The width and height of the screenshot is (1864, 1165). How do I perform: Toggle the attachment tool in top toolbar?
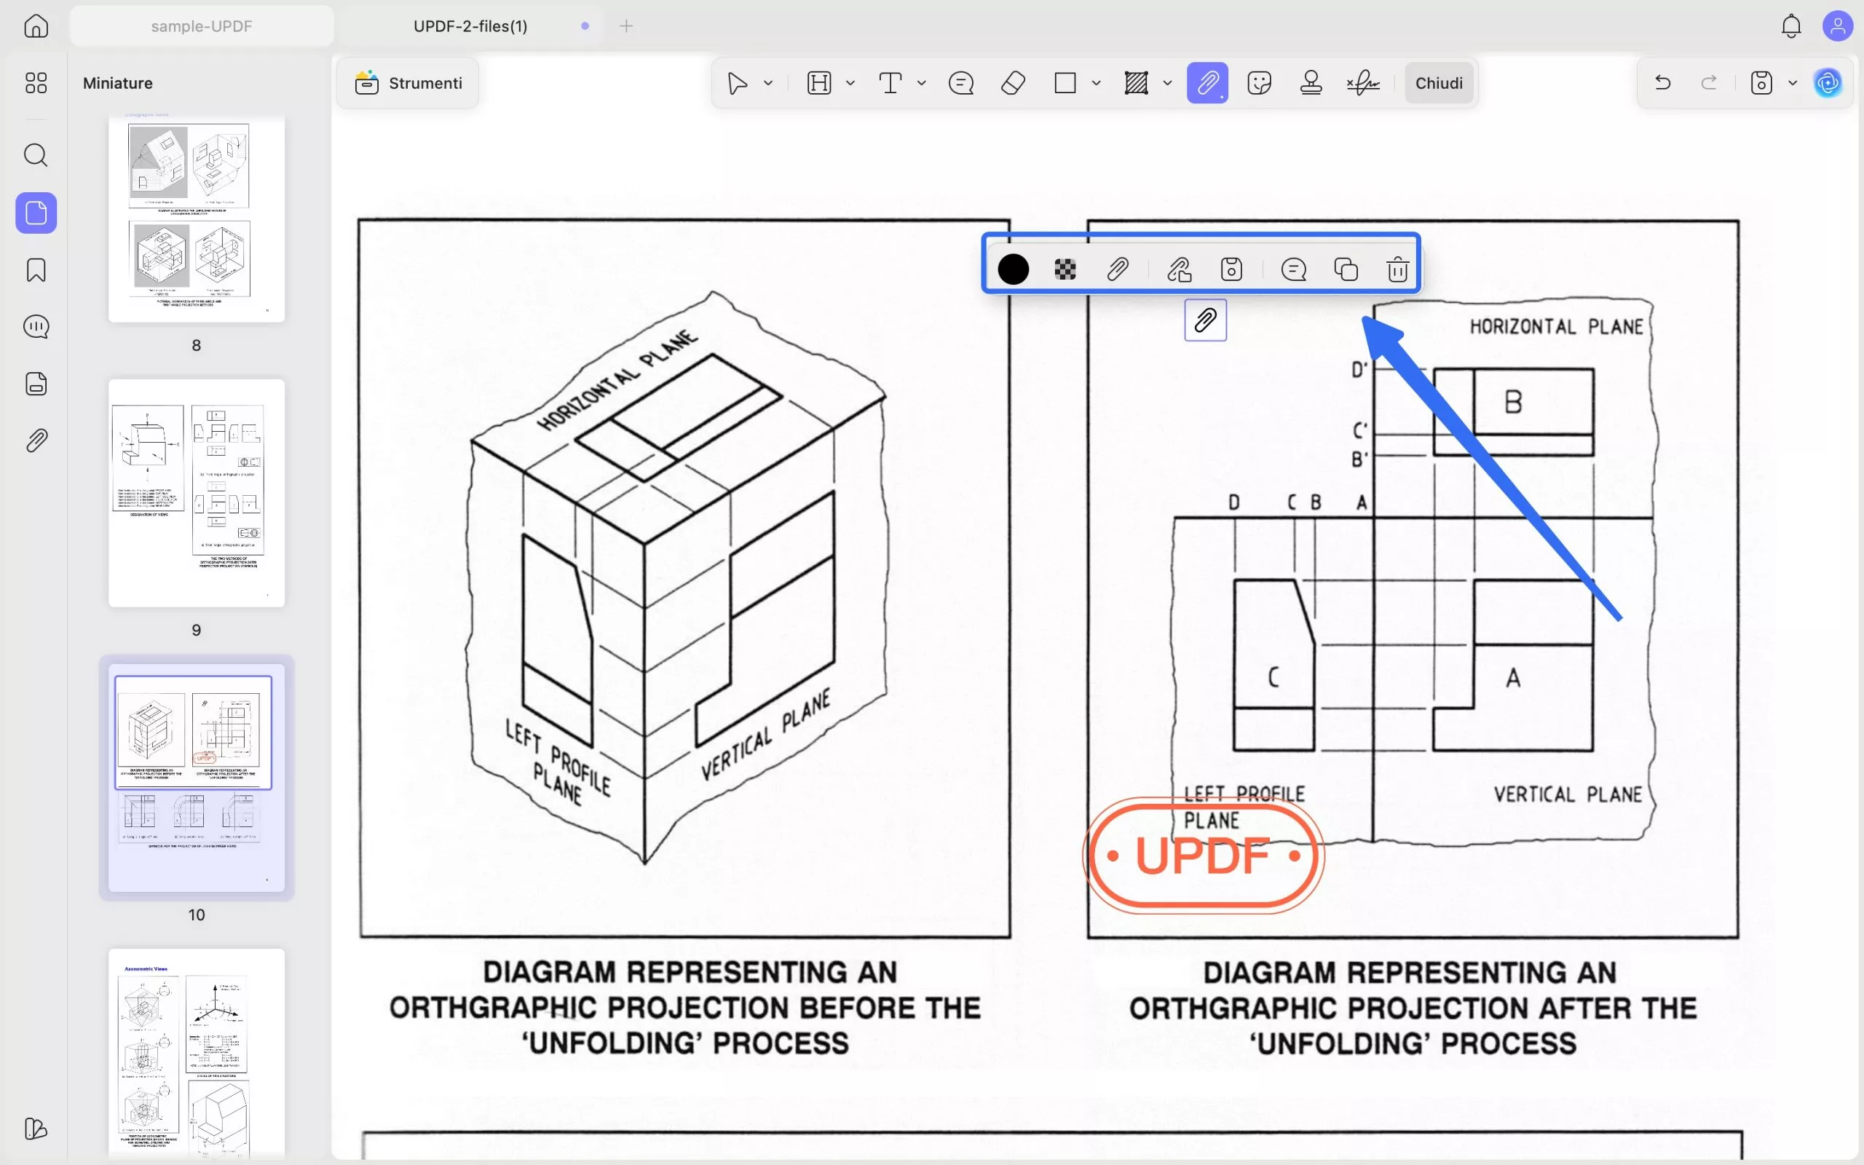tap(1207, 83)
